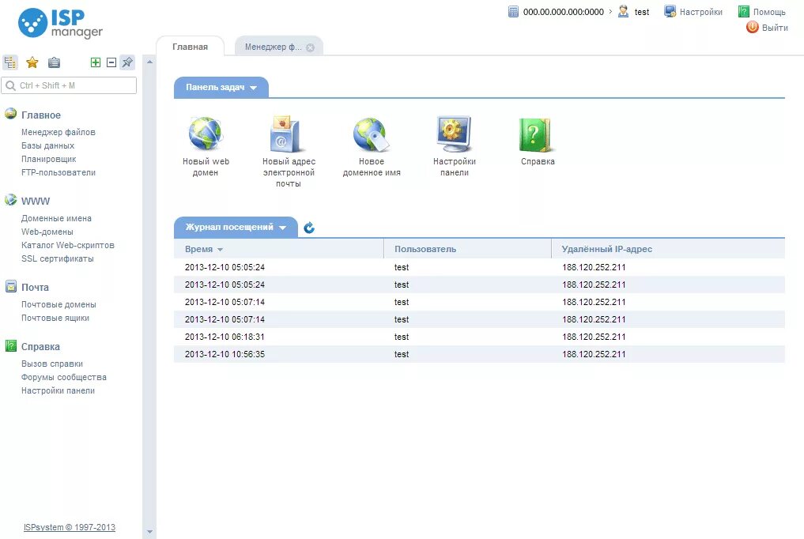Click the ISPmanager logo
This screenshot has height=539, width=804.
coord(61,24)
